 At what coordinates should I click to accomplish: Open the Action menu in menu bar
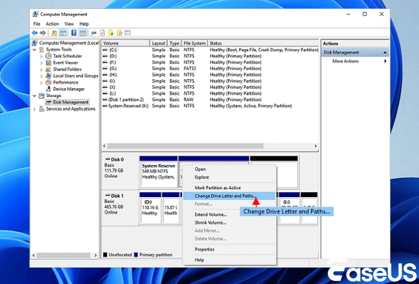pos(52,24)
